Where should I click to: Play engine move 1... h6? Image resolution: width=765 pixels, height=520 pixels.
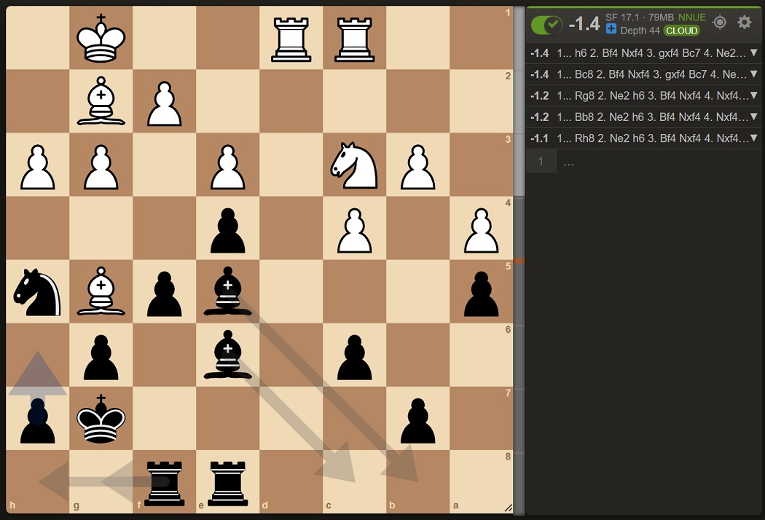[x=581, y=53]
